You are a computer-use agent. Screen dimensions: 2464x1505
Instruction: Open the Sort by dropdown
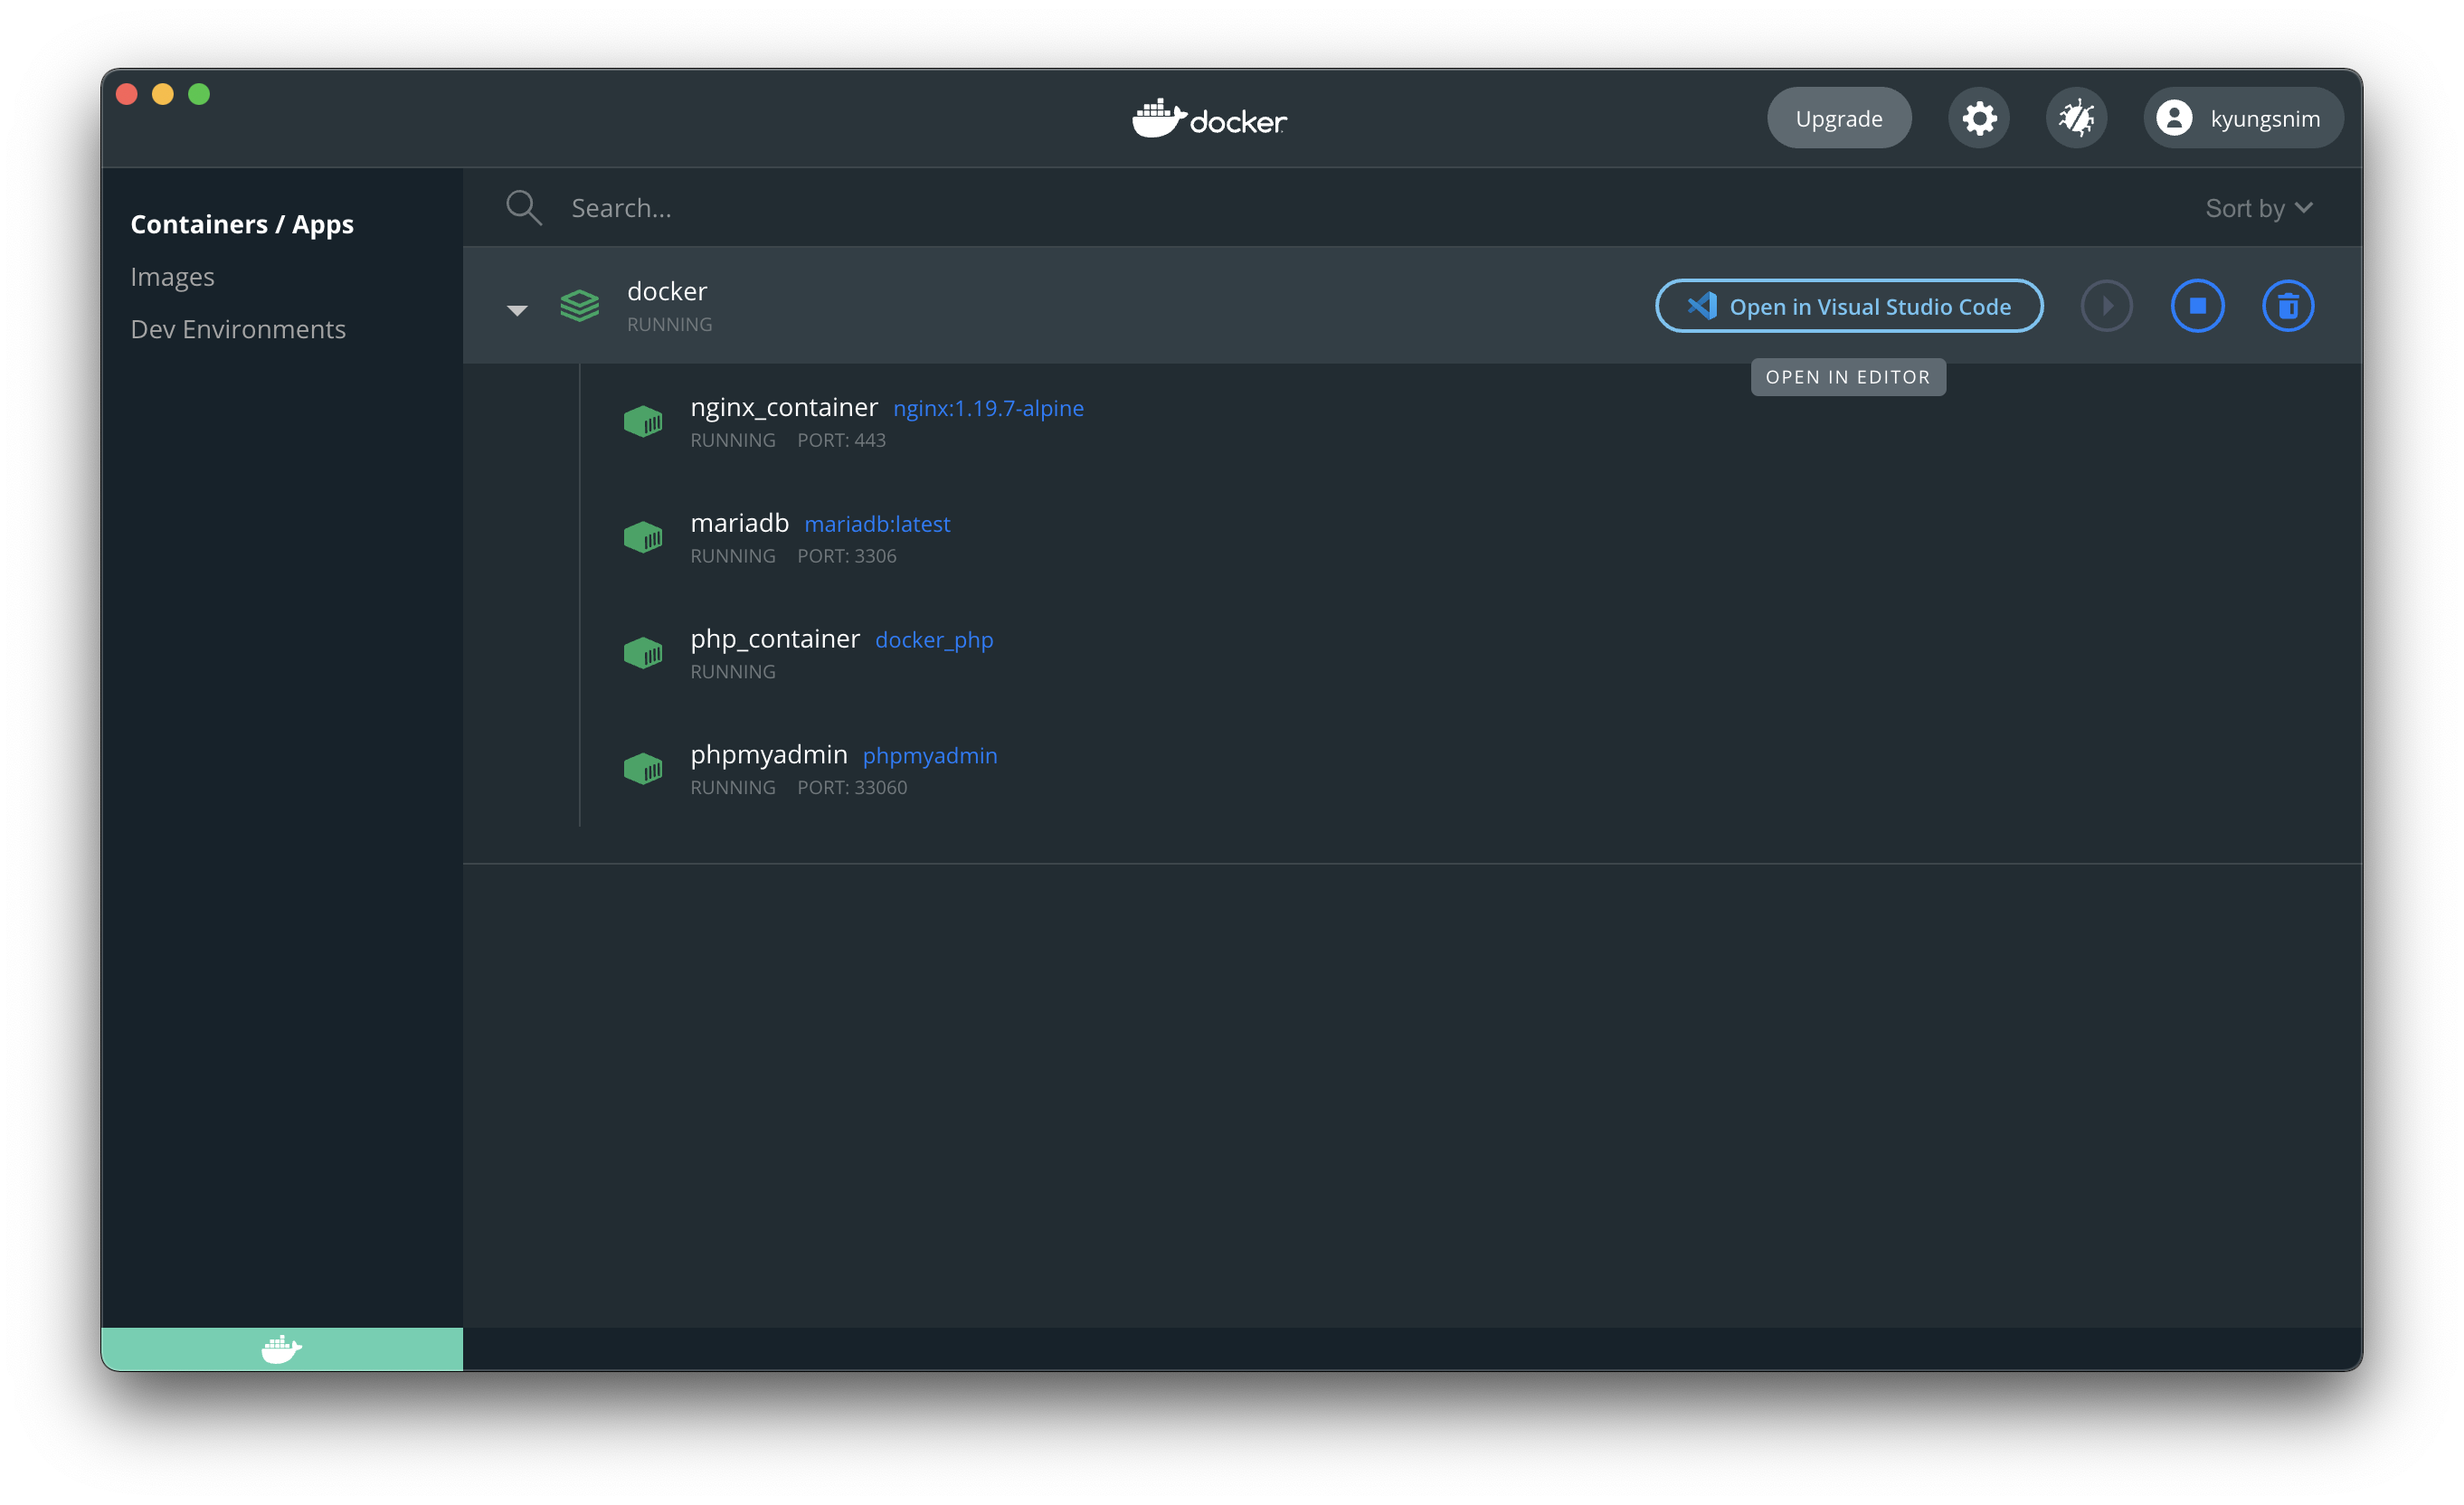tap(2258, 208)
